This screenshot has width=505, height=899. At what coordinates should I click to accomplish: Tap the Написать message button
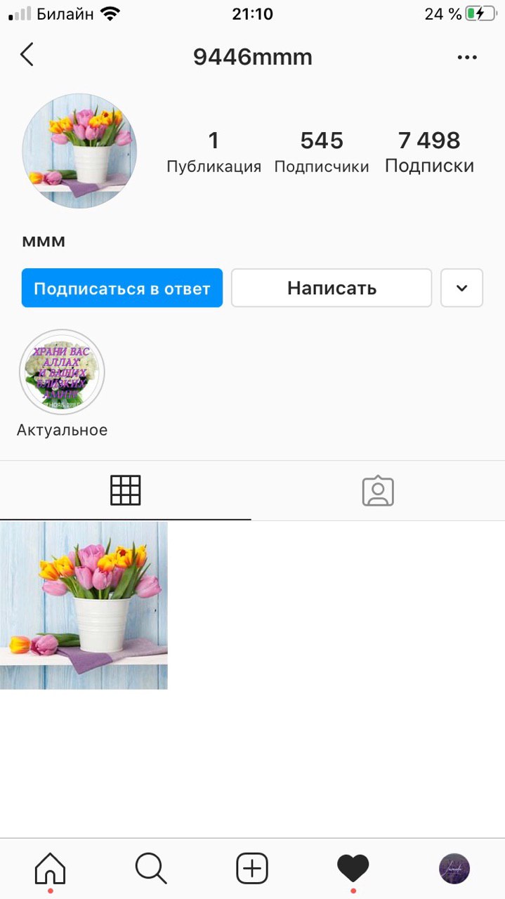tap(332, 288)
